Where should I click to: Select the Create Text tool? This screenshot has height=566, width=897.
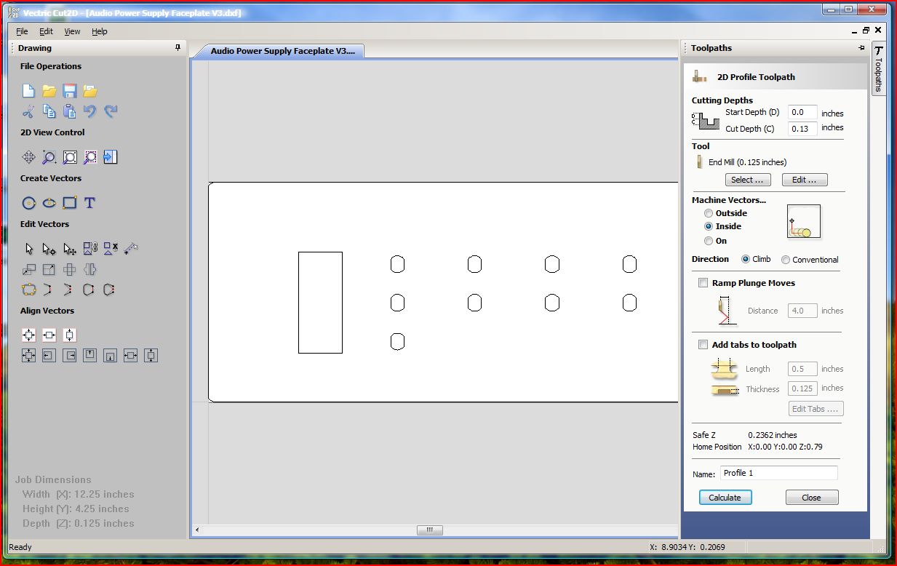(x=89, y=203)
